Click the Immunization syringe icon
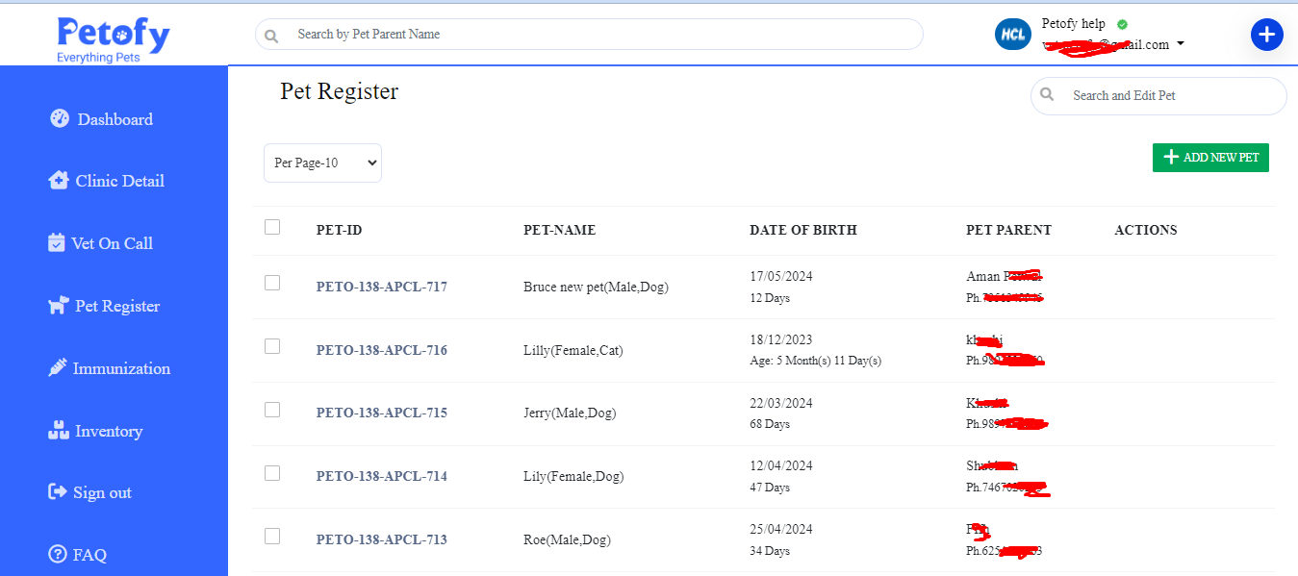 point(58,368)
